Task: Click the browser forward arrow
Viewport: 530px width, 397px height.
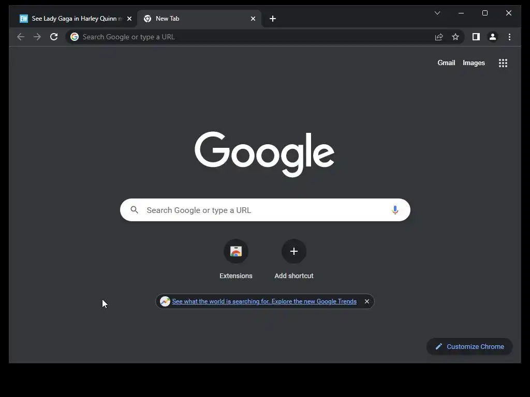Action: point(37,37)
